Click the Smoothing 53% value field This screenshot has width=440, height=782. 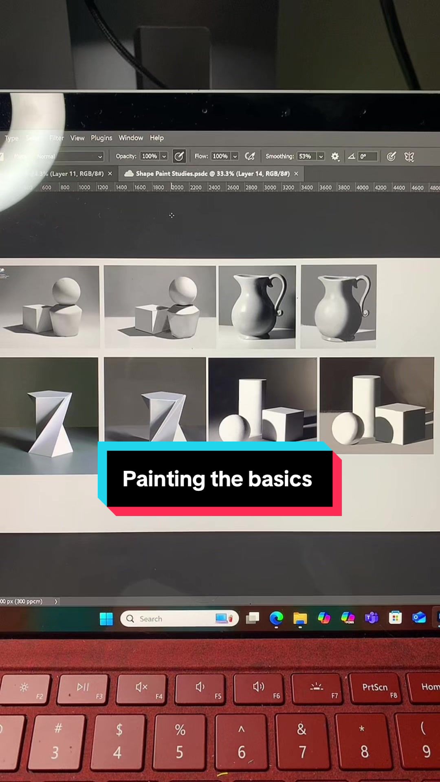306,156
